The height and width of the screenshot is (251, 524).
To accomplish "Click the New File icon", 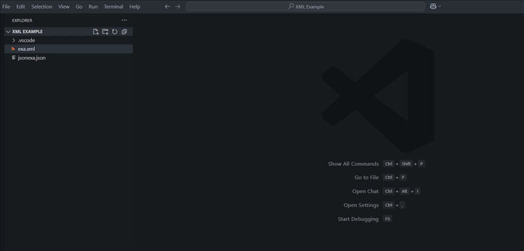I will pyautogui.click(x=96, y=31).
